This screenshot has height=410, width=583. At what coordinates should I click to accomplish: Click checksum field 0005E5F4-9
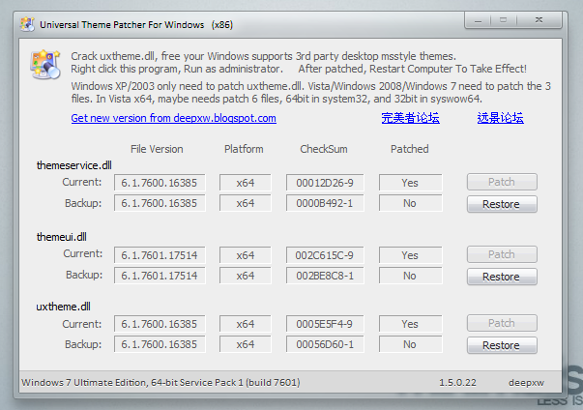click(x=325, y=324)
